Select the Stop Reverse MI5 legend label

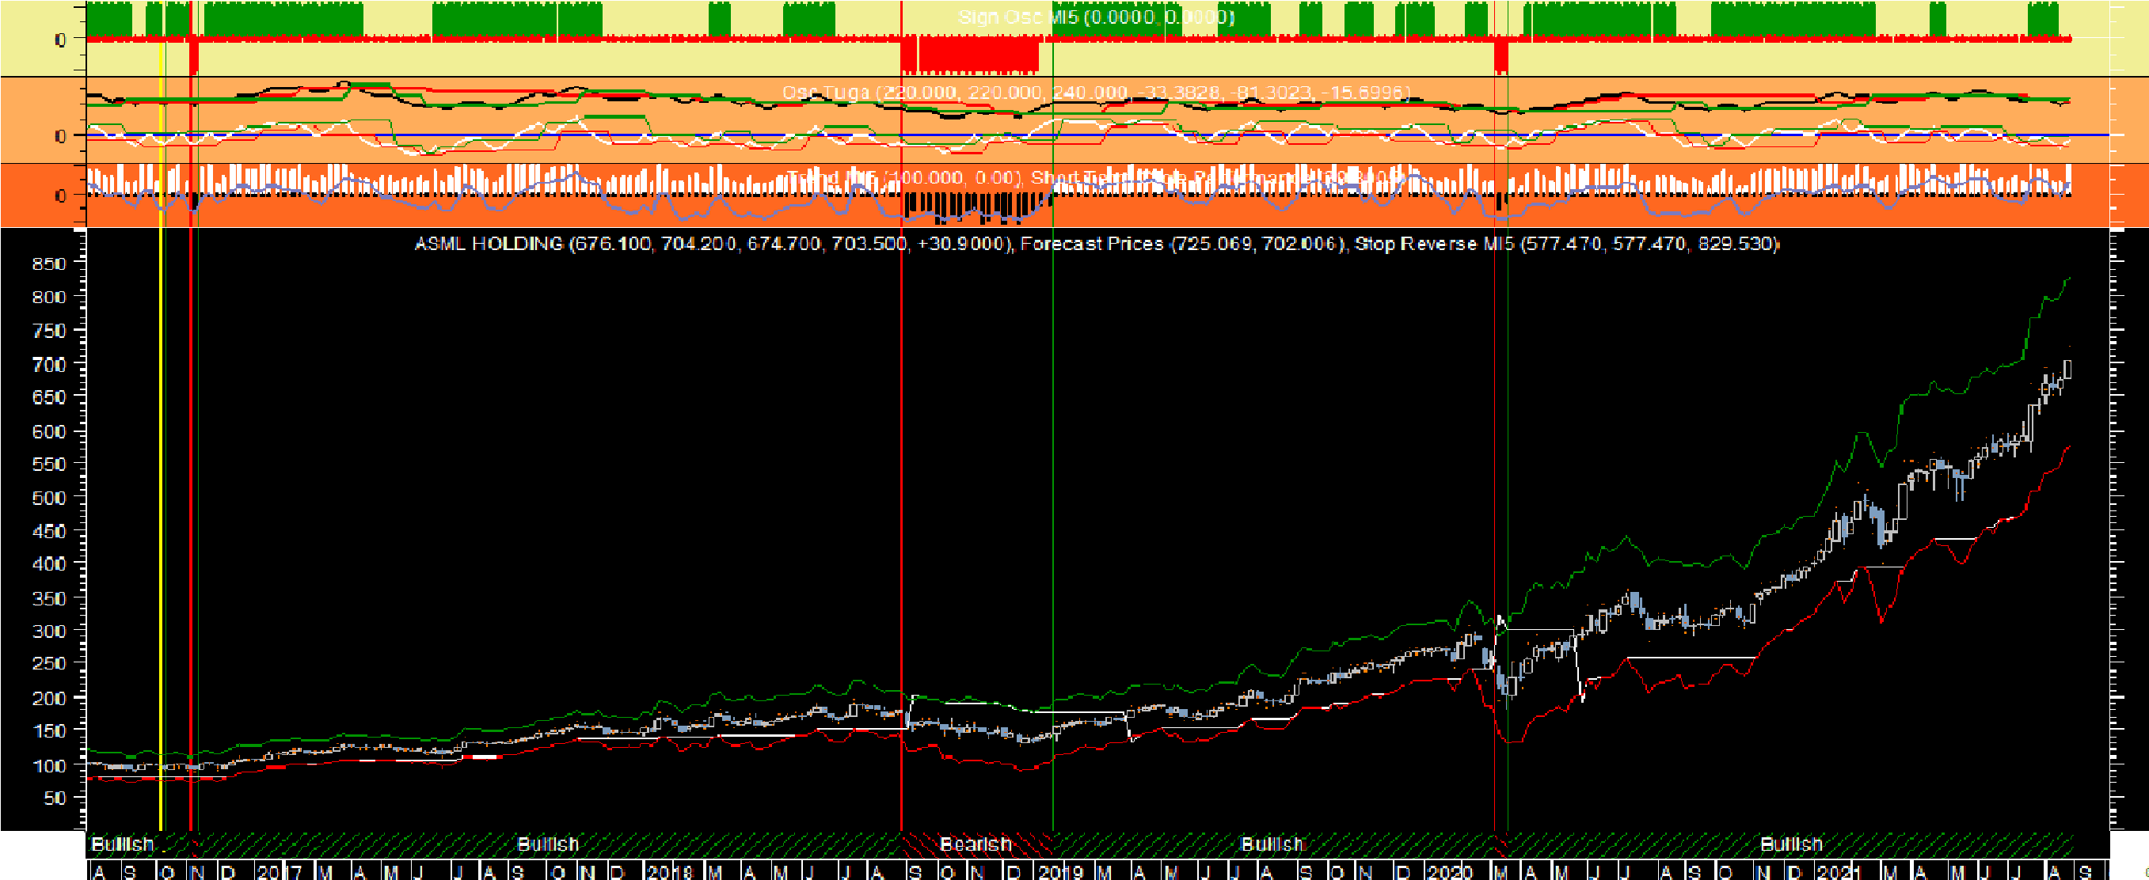1433,244
